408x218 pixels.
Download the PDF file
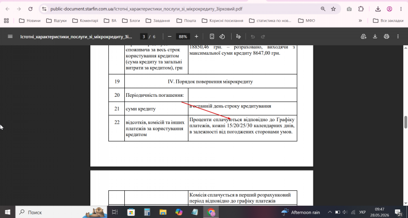[375, 37]
